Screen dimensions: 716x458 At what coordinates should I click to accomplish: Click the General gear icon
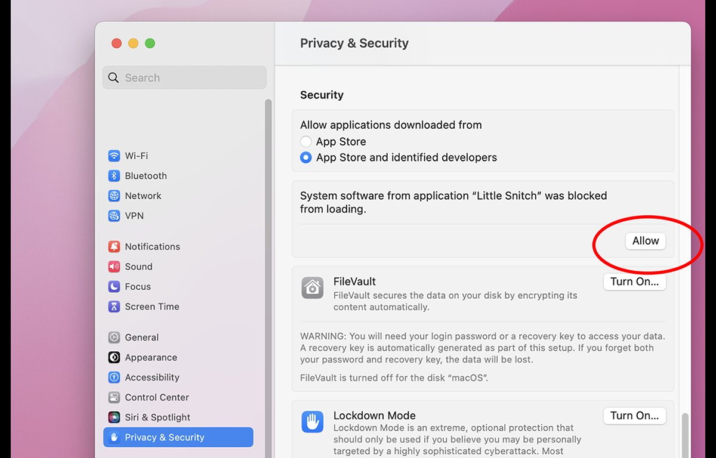coord(114,338)
